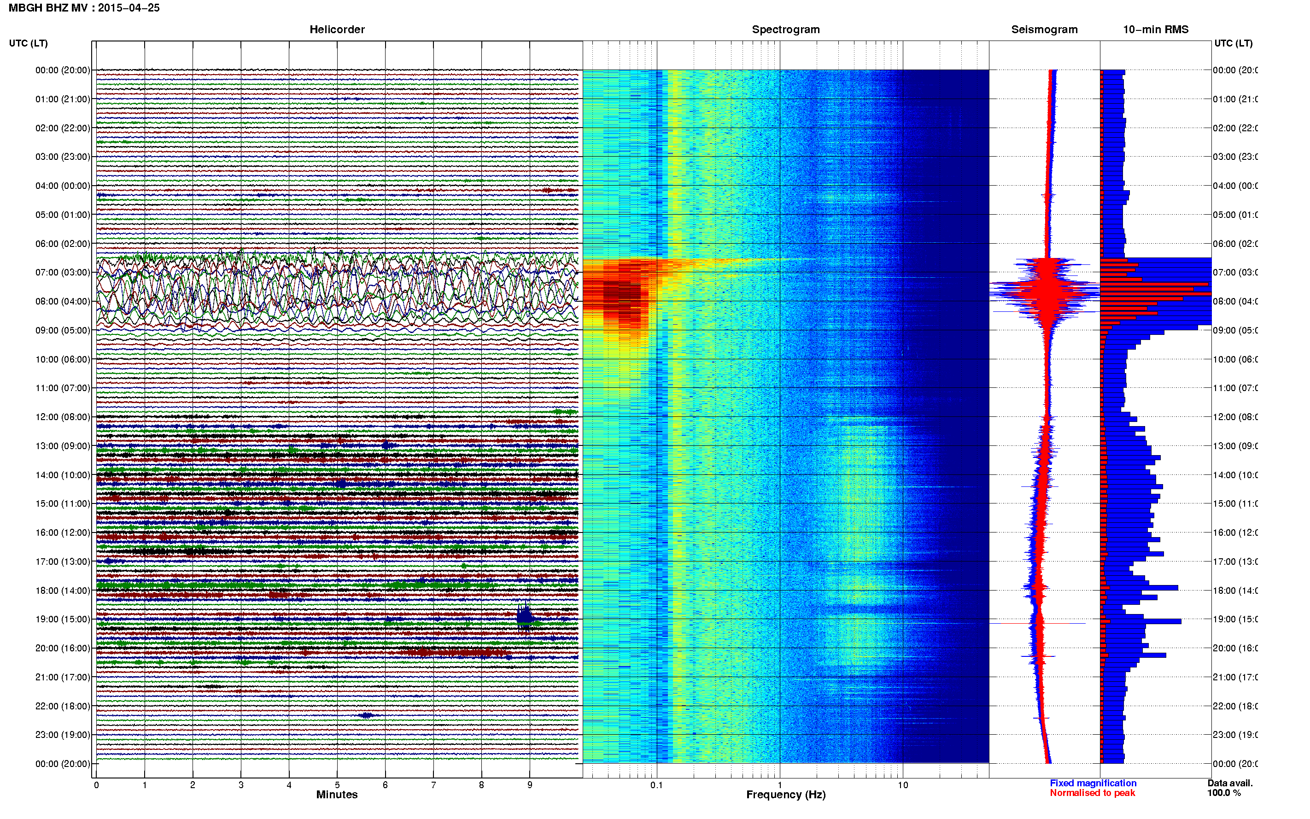The width and height of the screenshot is (1310, 819).
Task: Click the left 'UTC (LT)' axis header
Action: click(x=28, y=43)
